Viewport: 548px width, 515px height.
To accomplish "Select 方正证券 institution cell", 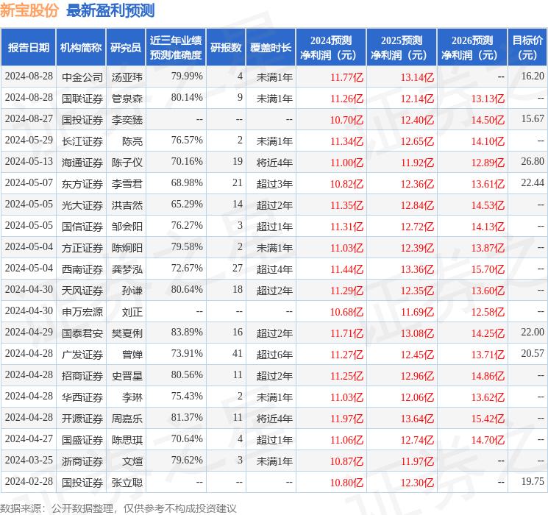I will pyautogui.click(x=82, y=248).
